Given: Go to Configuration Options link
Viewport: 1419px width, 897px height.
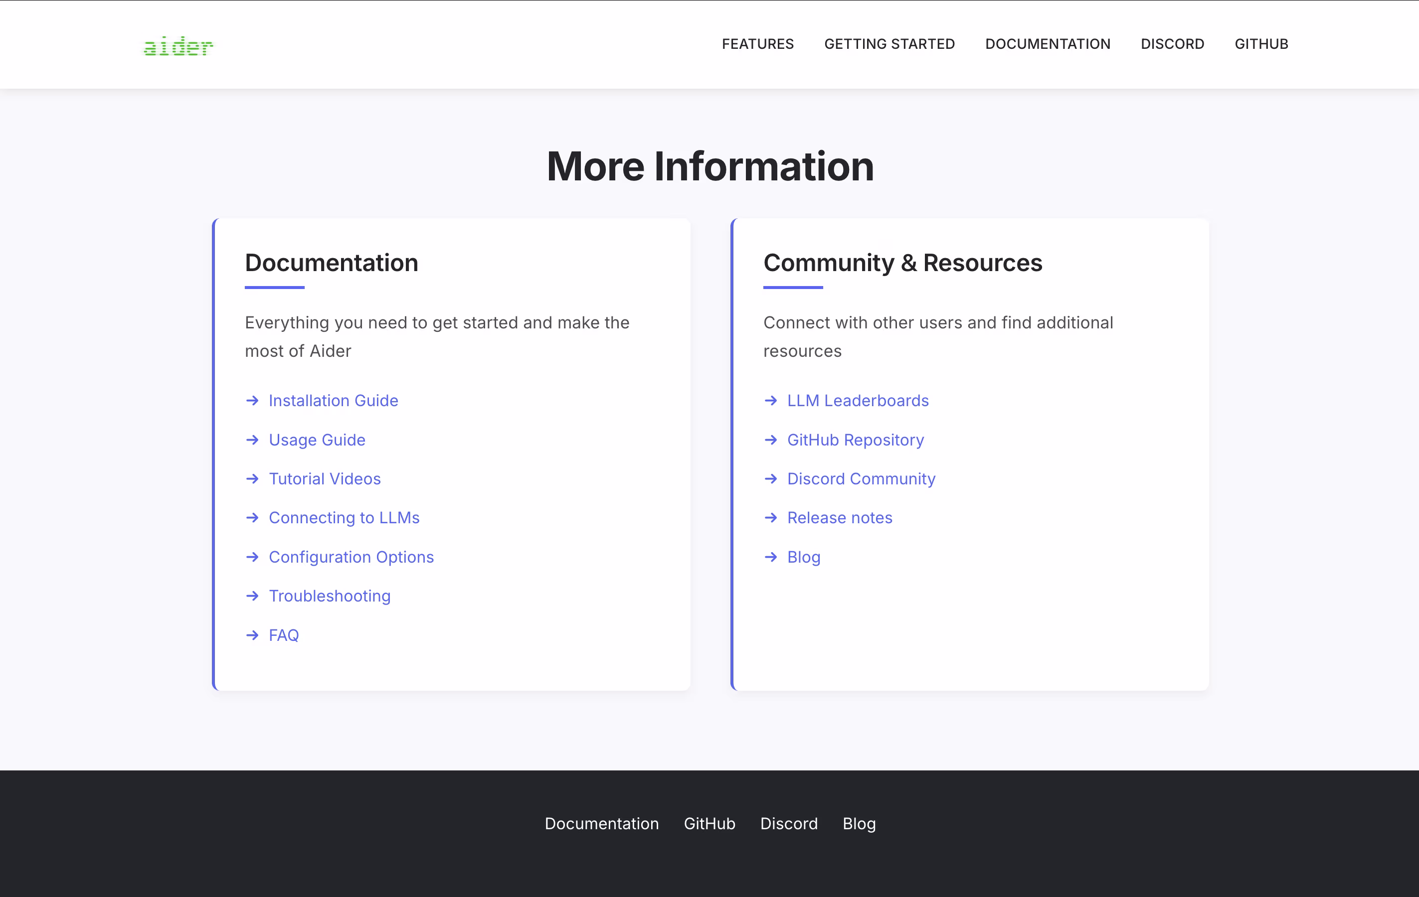Looking at the screenshot, I should pos(351,557).
